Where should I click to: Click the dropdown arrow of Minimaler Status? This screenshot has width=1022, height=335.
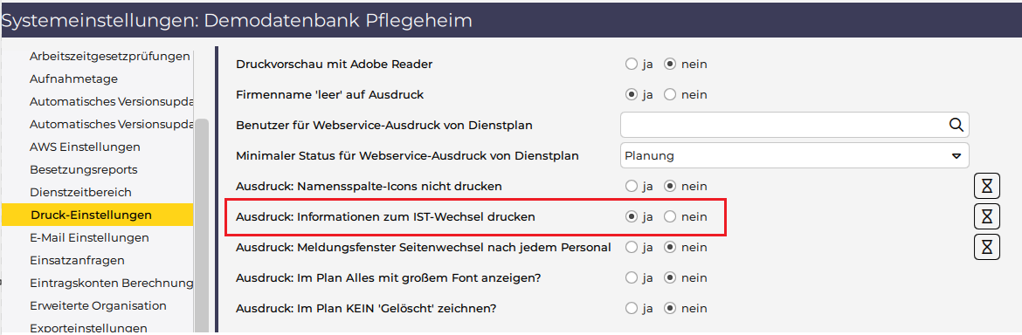point(956,156)
